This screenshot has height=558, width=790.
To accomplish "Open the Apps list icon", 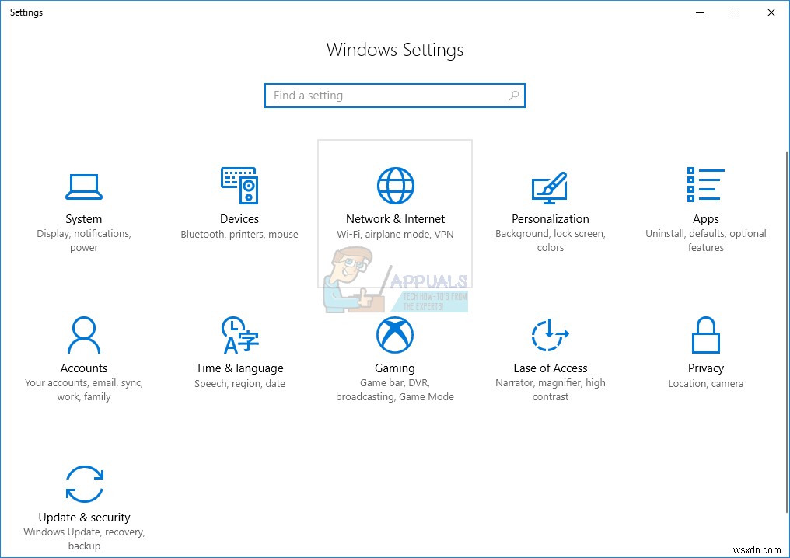I will (705, 185).
